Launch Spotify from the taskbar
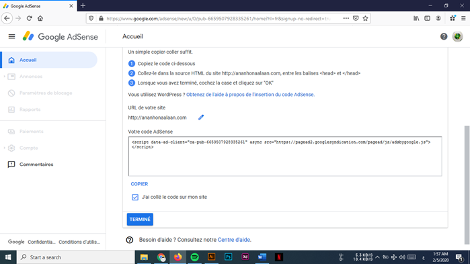The image size is (470, 264). pyautogui.click(x=195, y=257)
